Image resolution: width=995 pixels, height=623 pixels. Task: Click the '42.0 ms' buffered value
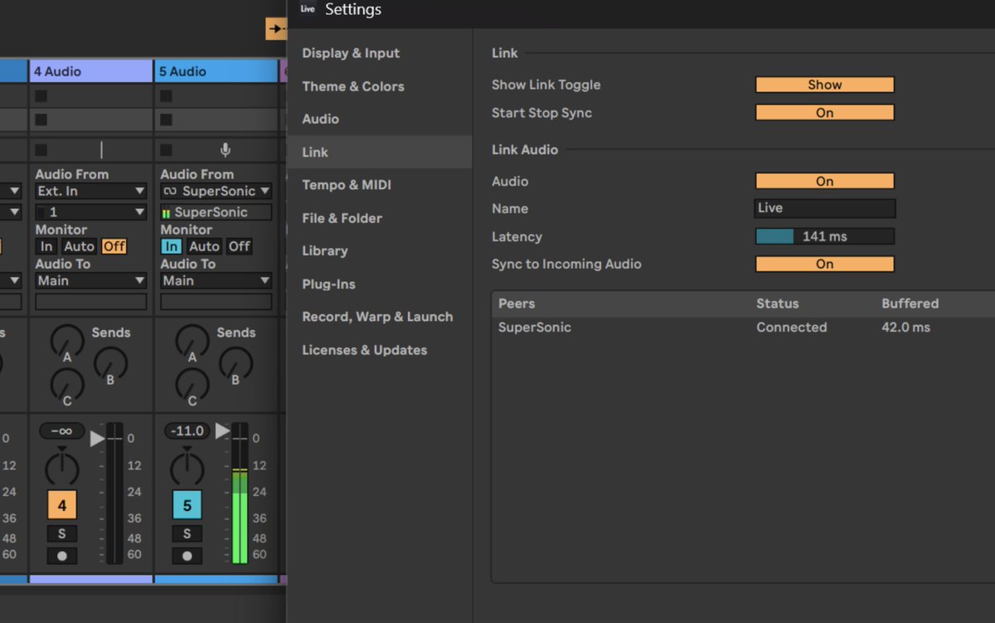click(905, 328)
